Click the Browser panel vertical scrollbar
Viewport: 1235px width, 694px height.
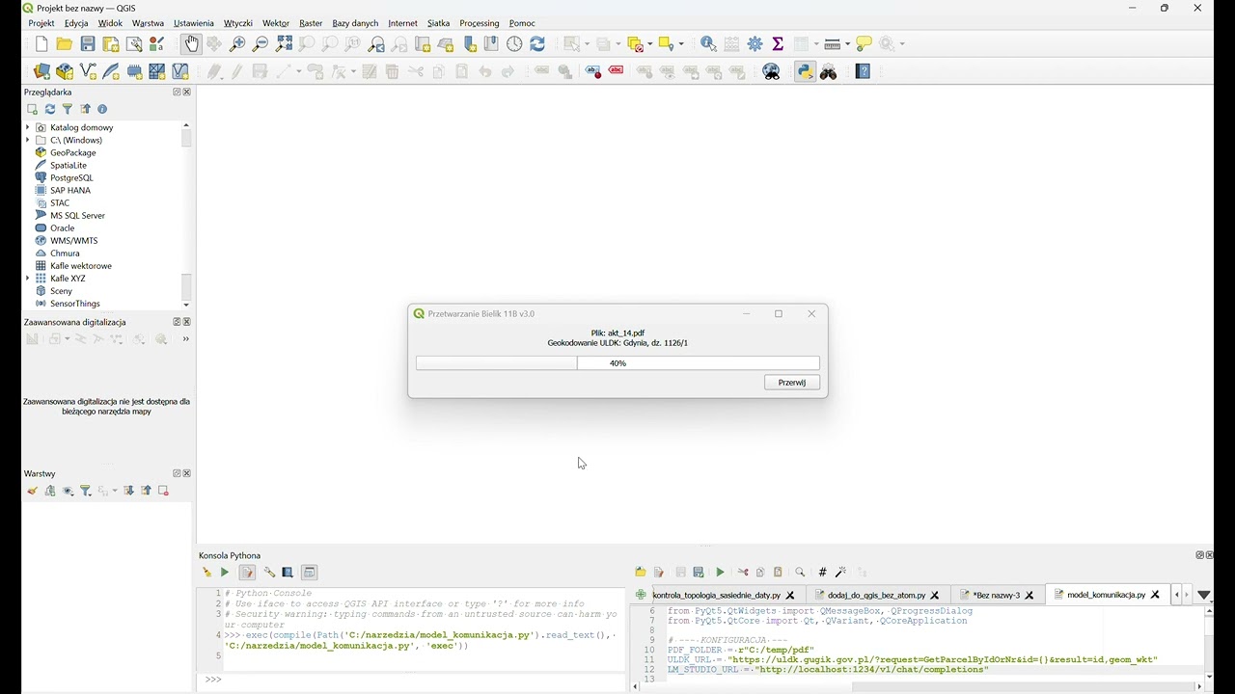pos(186,214)
